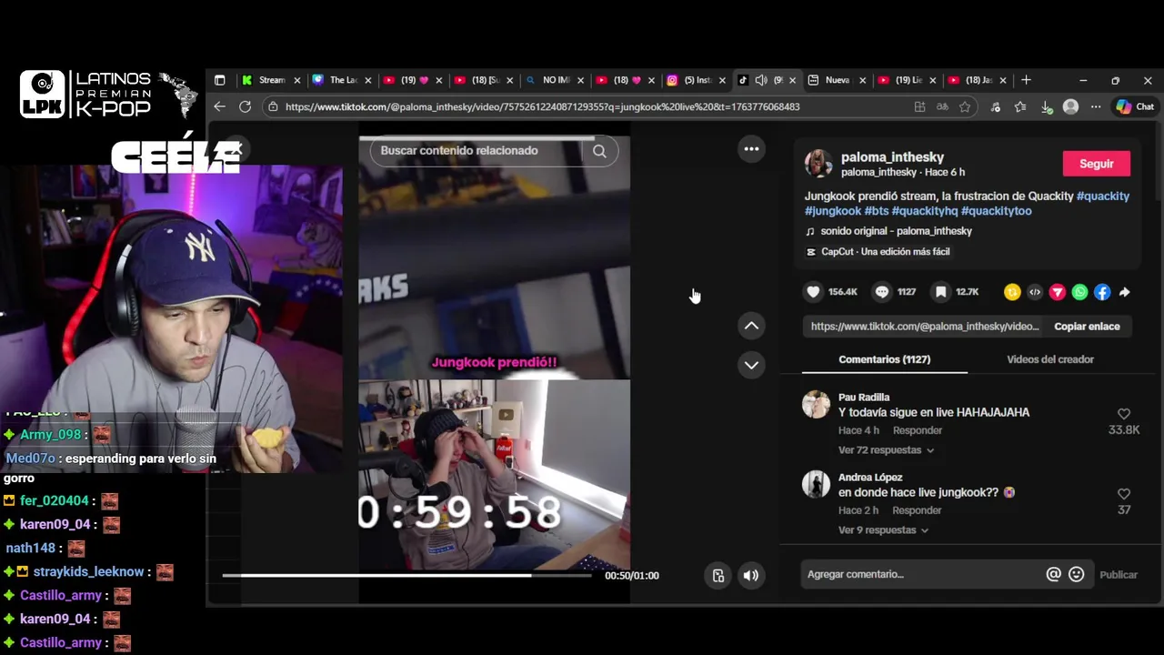Add page to favorites with star icon
Screen dimensions: 1164x655
(x=965, y=106)
